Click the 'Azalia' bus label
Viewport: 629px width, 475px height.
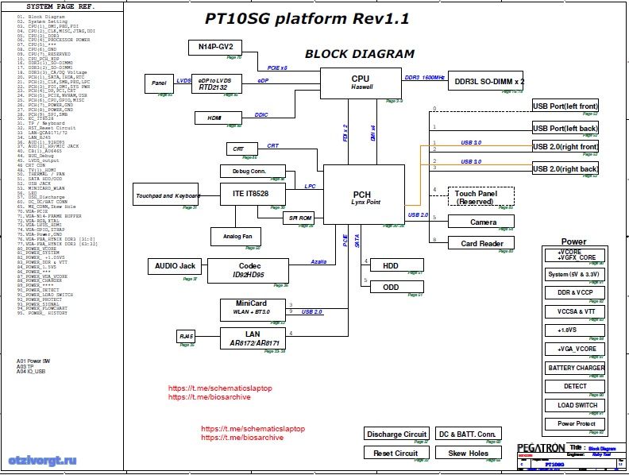[x=318, y=261]
